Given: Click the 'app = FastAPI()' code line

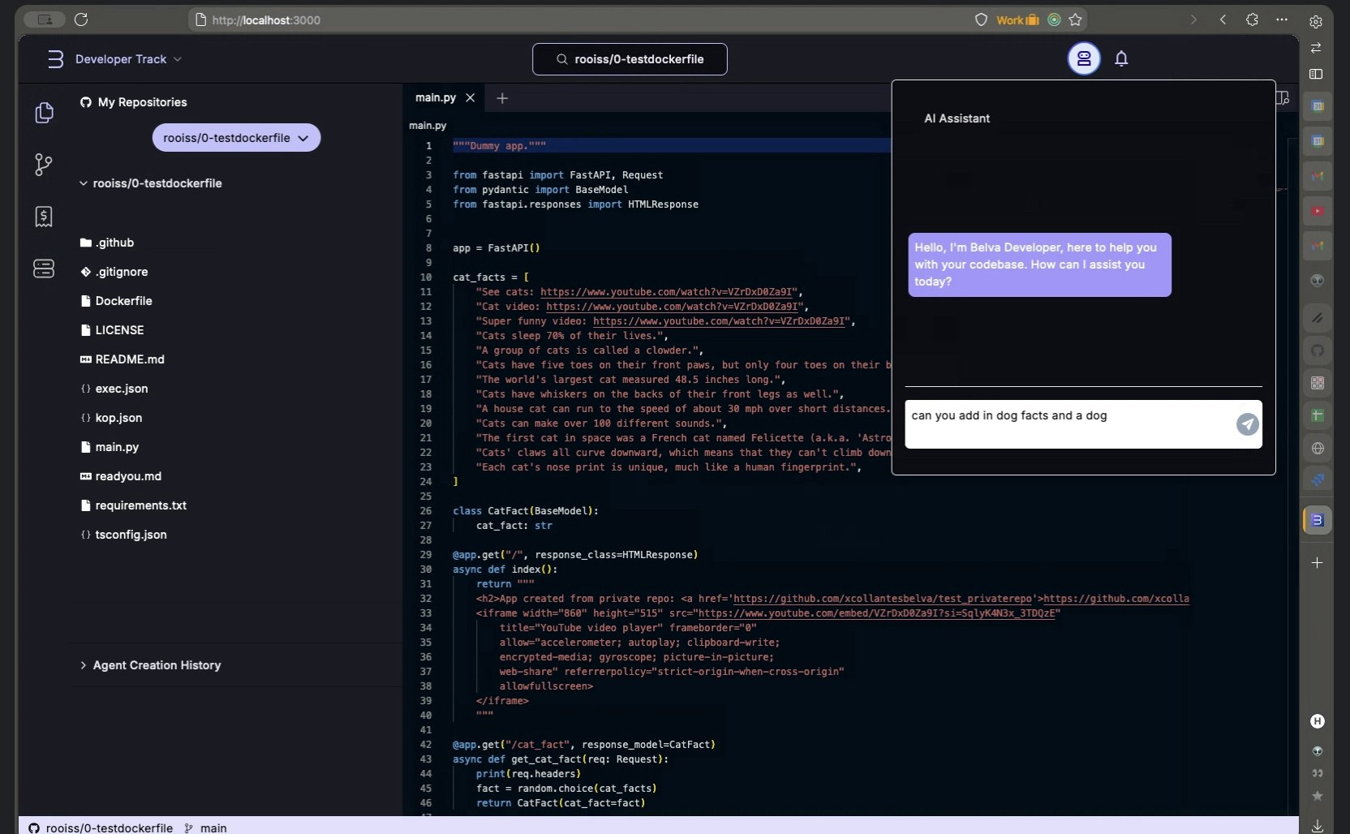Looking at the screenshot, I should click(496, 248).
